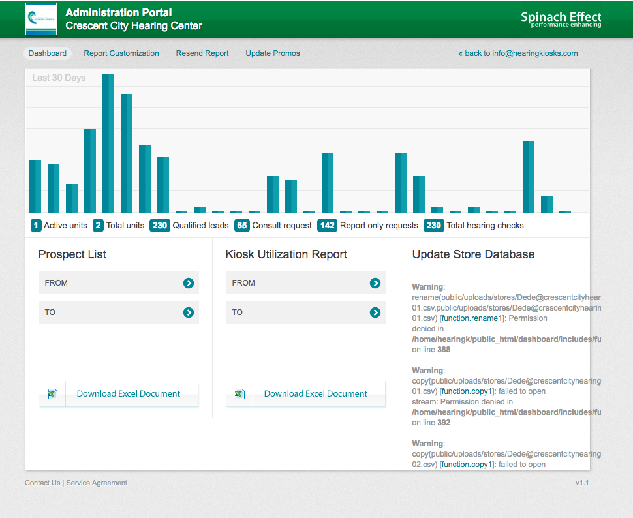The image size is (633, 518).
Task: Download Excel Document for Prospect List
Action: click(x=129, y=394)
